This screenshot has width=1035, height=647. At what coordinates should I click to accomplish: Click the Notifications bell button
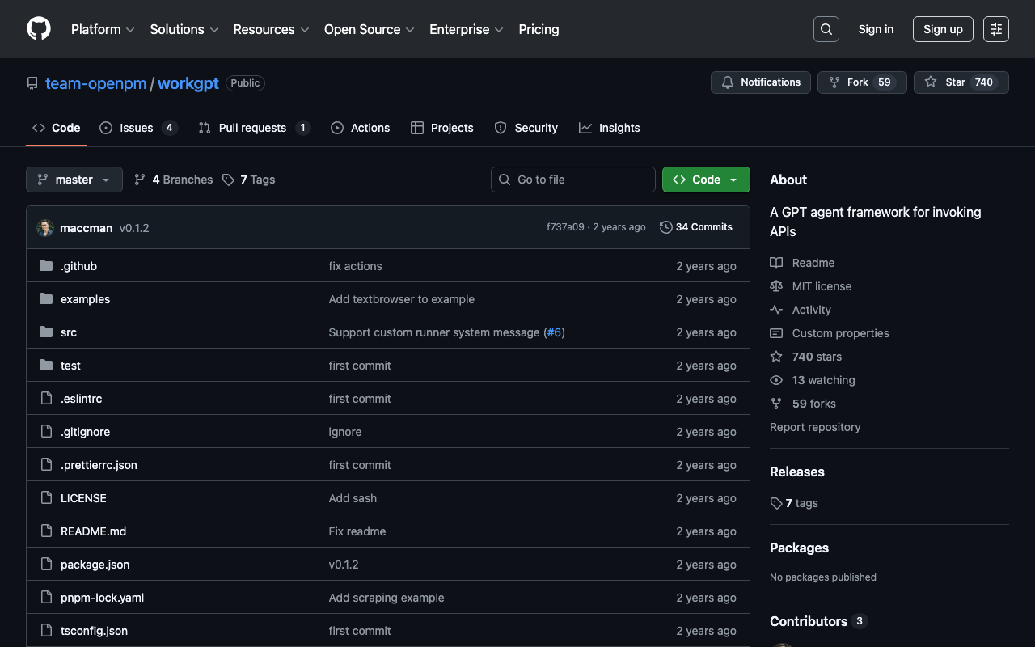pyautogui.click(x=760, y=82)
